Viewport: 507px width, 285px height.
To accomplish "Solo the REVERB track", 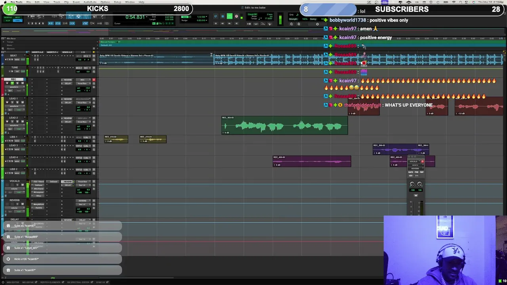I will [17, 204].
